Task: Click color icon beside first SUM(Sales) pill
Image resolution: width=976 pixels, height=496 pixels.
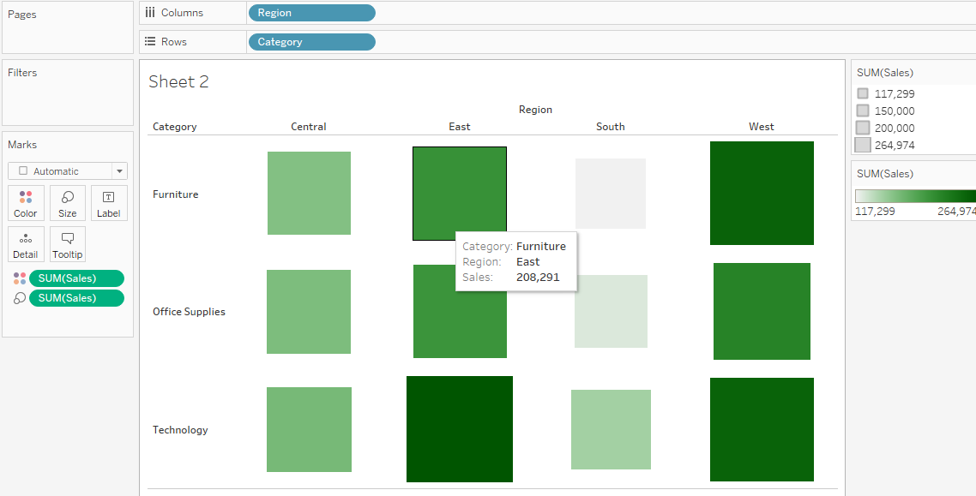Action: (x=20, y=278)
